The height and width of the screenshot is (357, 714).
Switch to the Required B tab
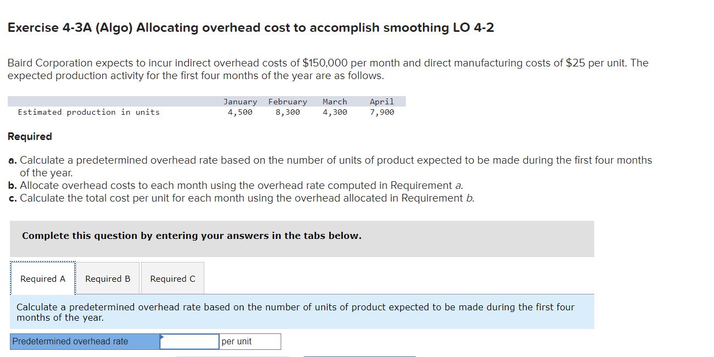tap(107, 278)
